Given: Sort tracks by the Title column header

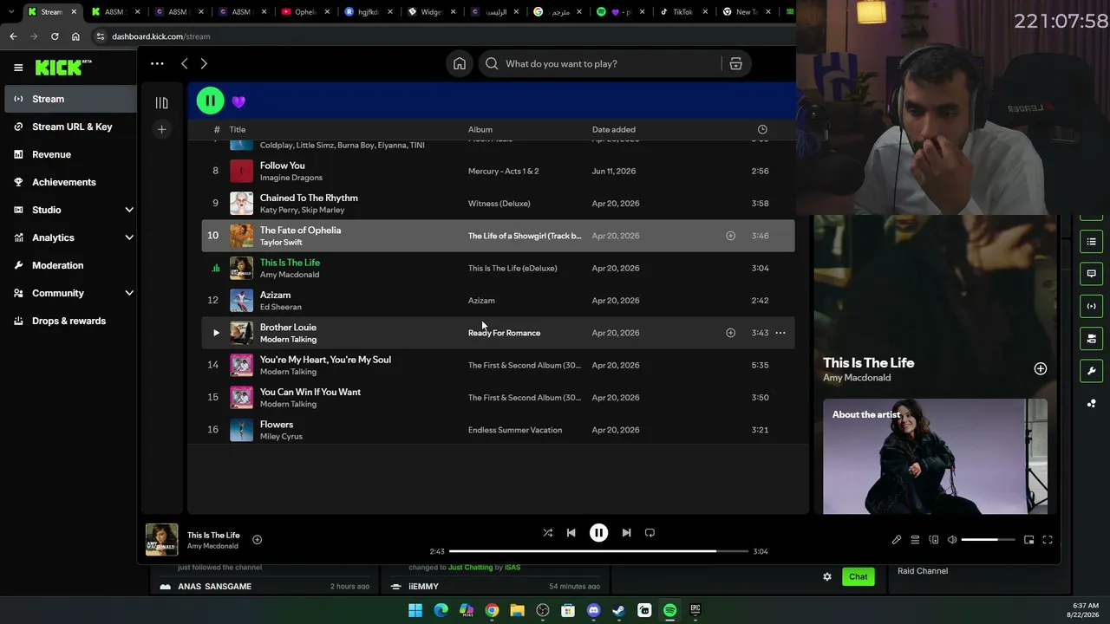Looking at the screenshot, I should click(238, 130).
